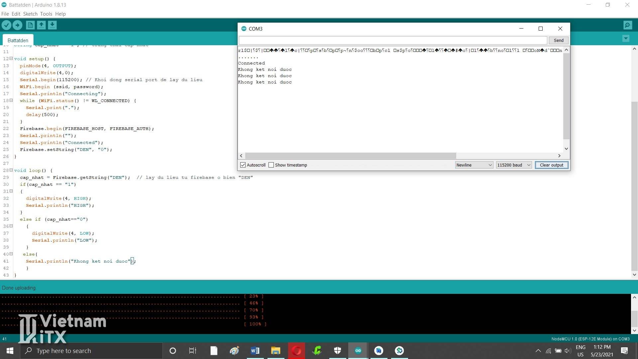Open Serial Monitor magnifier icon
638x359 pixels.
coord(627,25)
